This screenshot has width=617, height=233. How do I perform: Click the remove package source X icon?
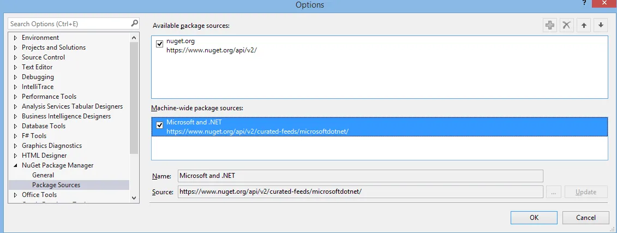click(567, 25)
